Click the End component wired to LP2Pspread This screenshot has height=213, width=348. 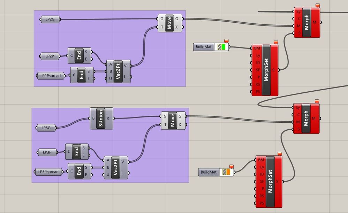pos(82,75)
